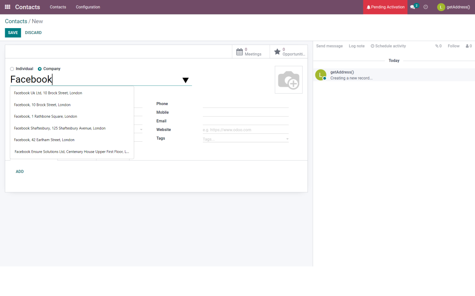
Task: Choose Facebook, 1 Rathbone Square suggestion
Action: coord(46,117)
